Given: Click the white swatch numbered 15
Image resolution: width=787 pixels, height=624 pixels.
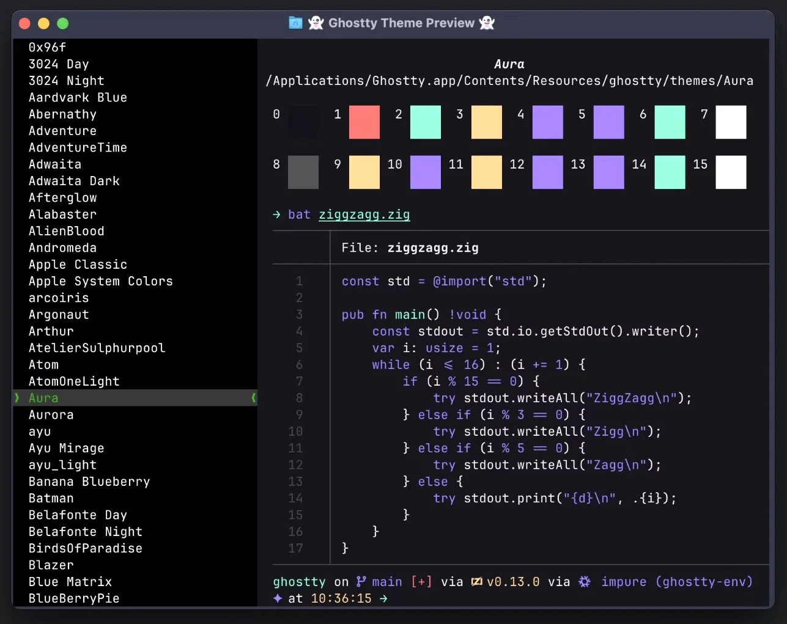Looking at the screenshot, I should click(731, 172).
